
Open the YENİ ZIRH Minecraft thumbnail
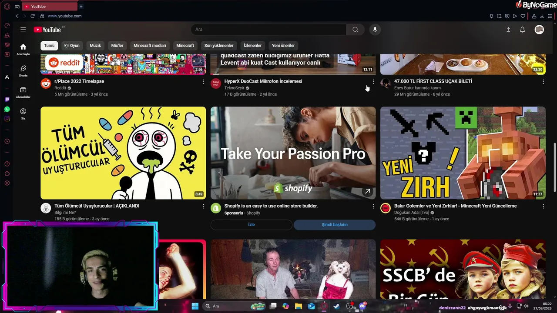coord(463,153)
